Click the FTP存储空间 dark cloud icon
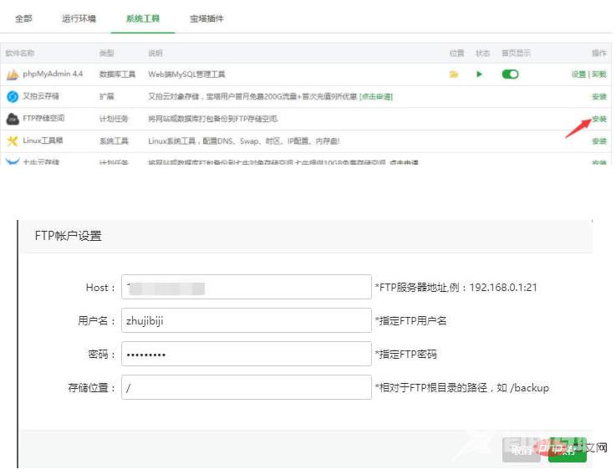Image resolution: width=616 pixels, height=475 pixels. tap(13, 119)
